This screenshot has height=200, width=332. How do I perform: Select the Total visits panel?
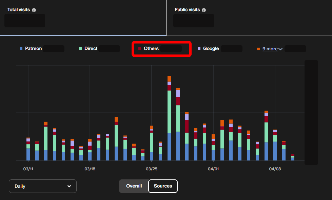[83, 18]
